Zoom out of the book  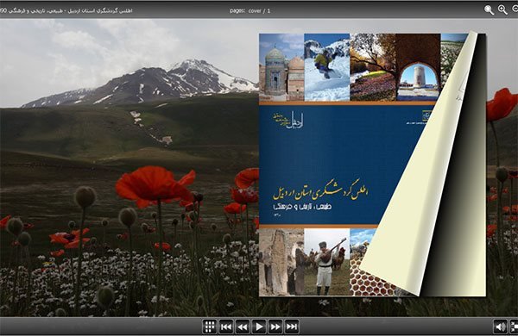pyautogui.click(x=515, y=9)
